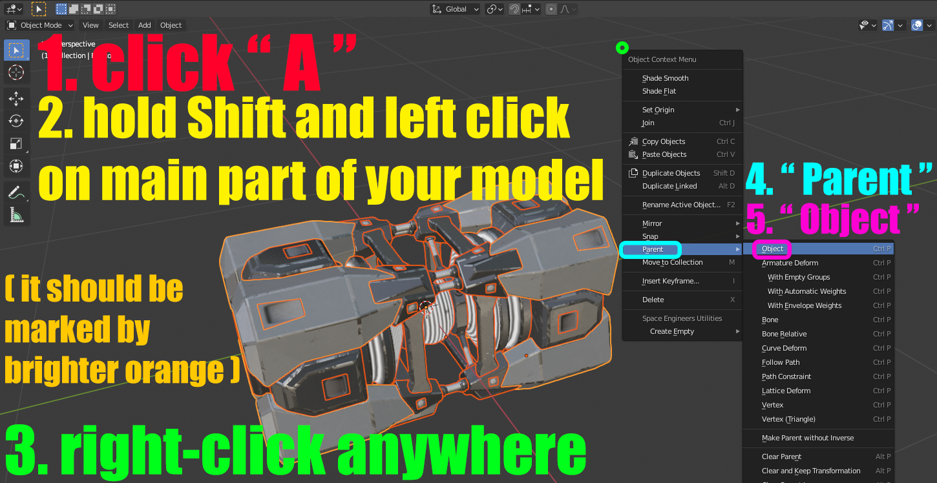
Task: Expand the Mirror submenu
Action: 682,223
